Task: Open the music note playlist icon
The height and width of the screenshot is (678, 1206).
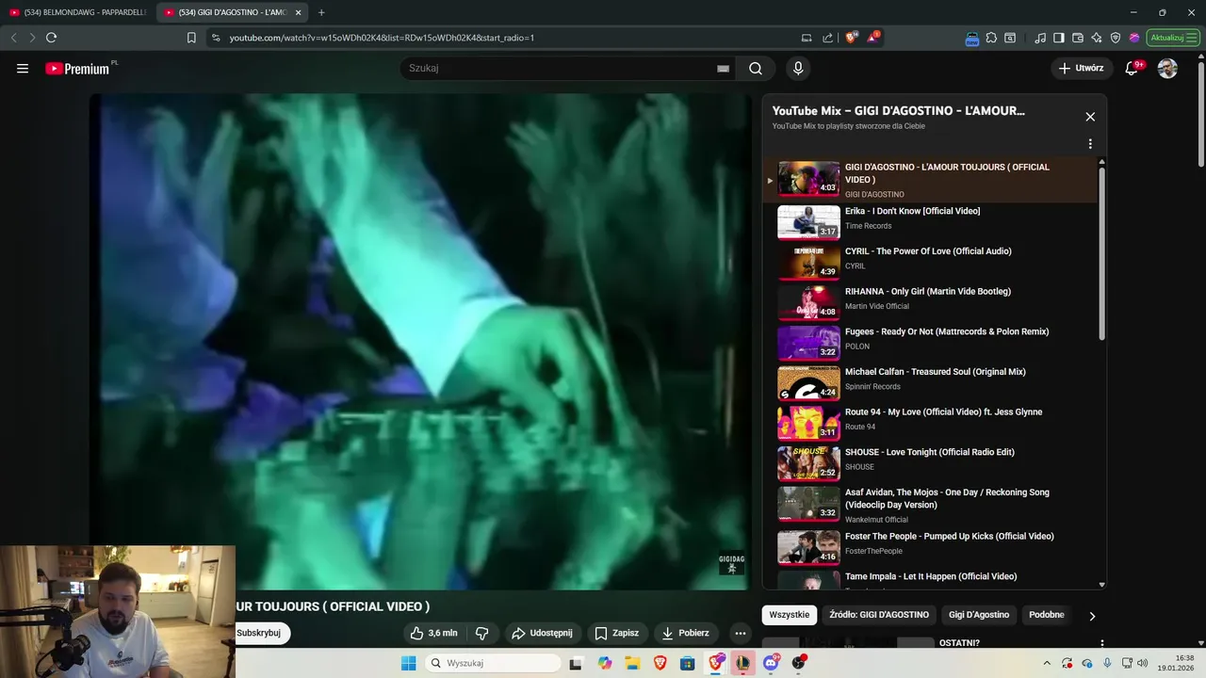Action: pyautogui.click(x=1040, y=38)
